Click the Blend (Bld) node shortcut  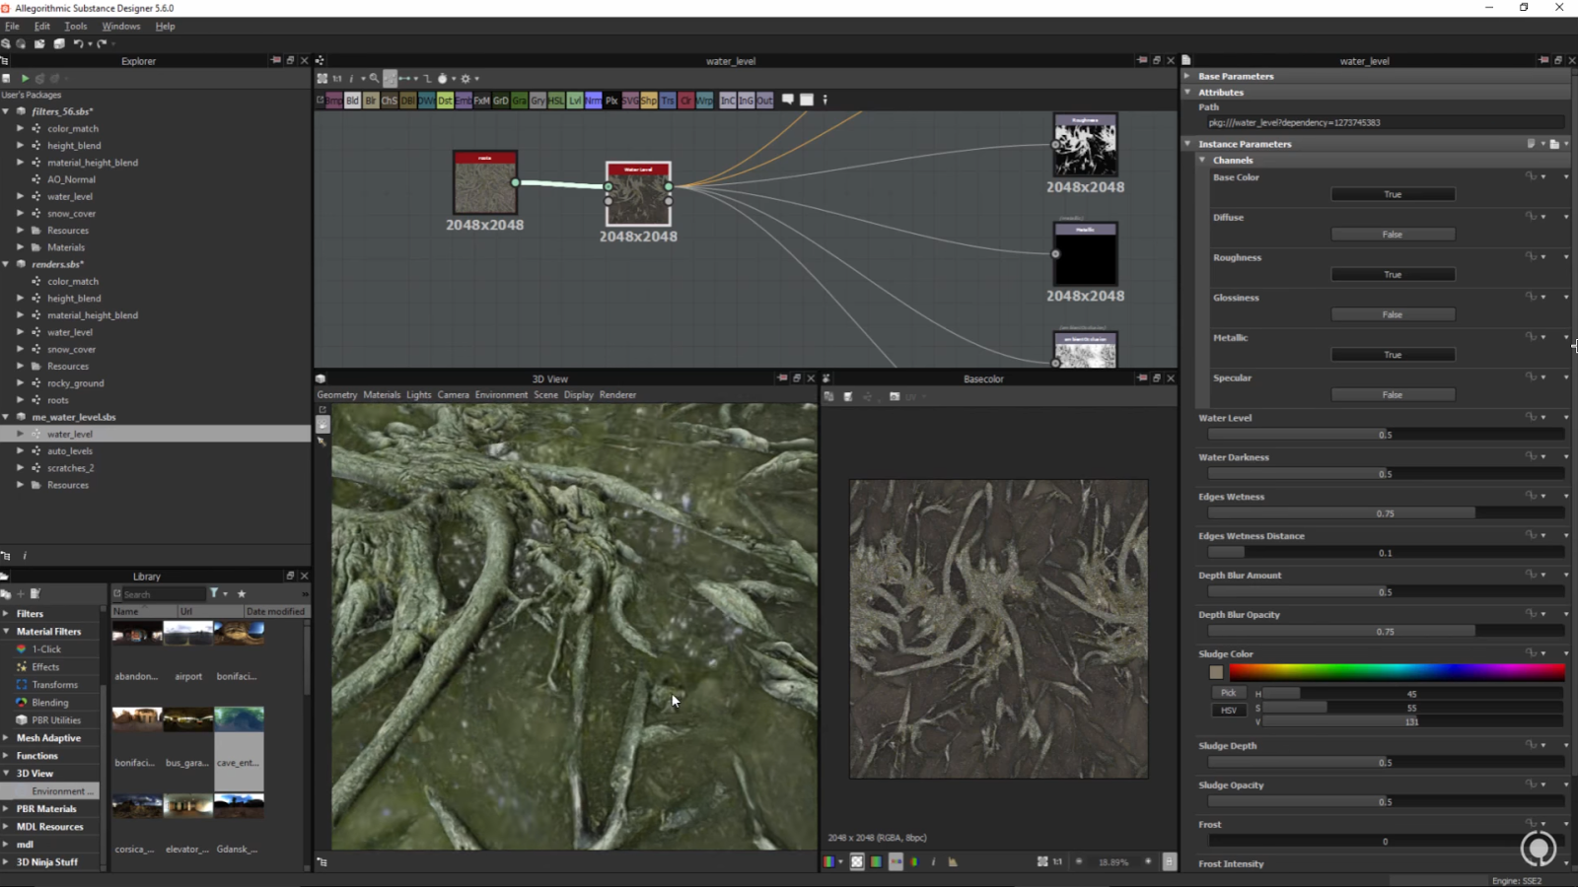point(352,101)
